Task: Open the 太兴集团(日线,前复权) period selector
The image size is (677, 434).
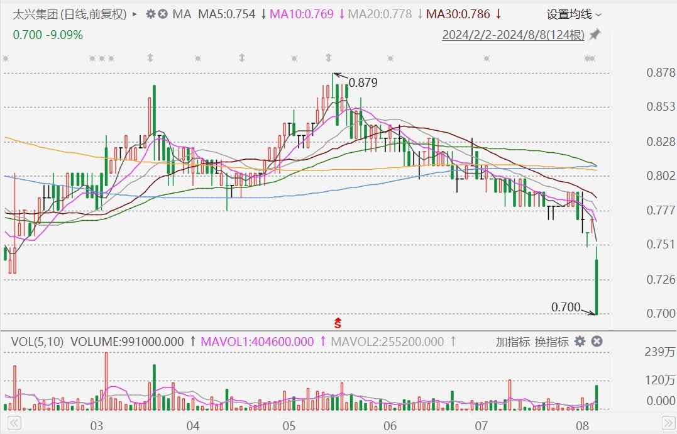Action: pyautogui.click(x=70, y=14)
